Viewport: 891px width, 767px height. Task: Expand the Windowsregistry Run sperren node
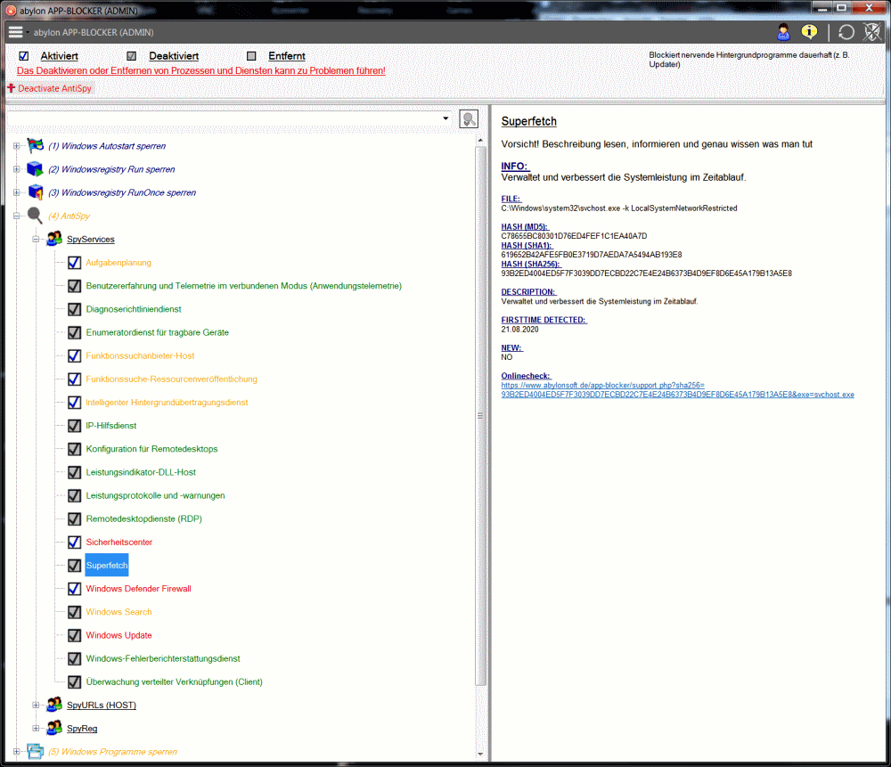[x=16, y=169]
